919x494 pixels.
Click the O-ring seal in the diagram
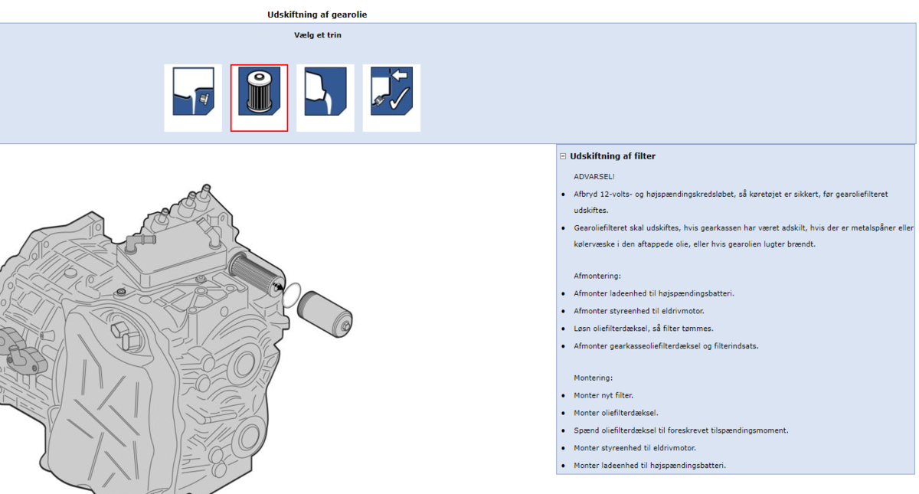coord(292,295)
